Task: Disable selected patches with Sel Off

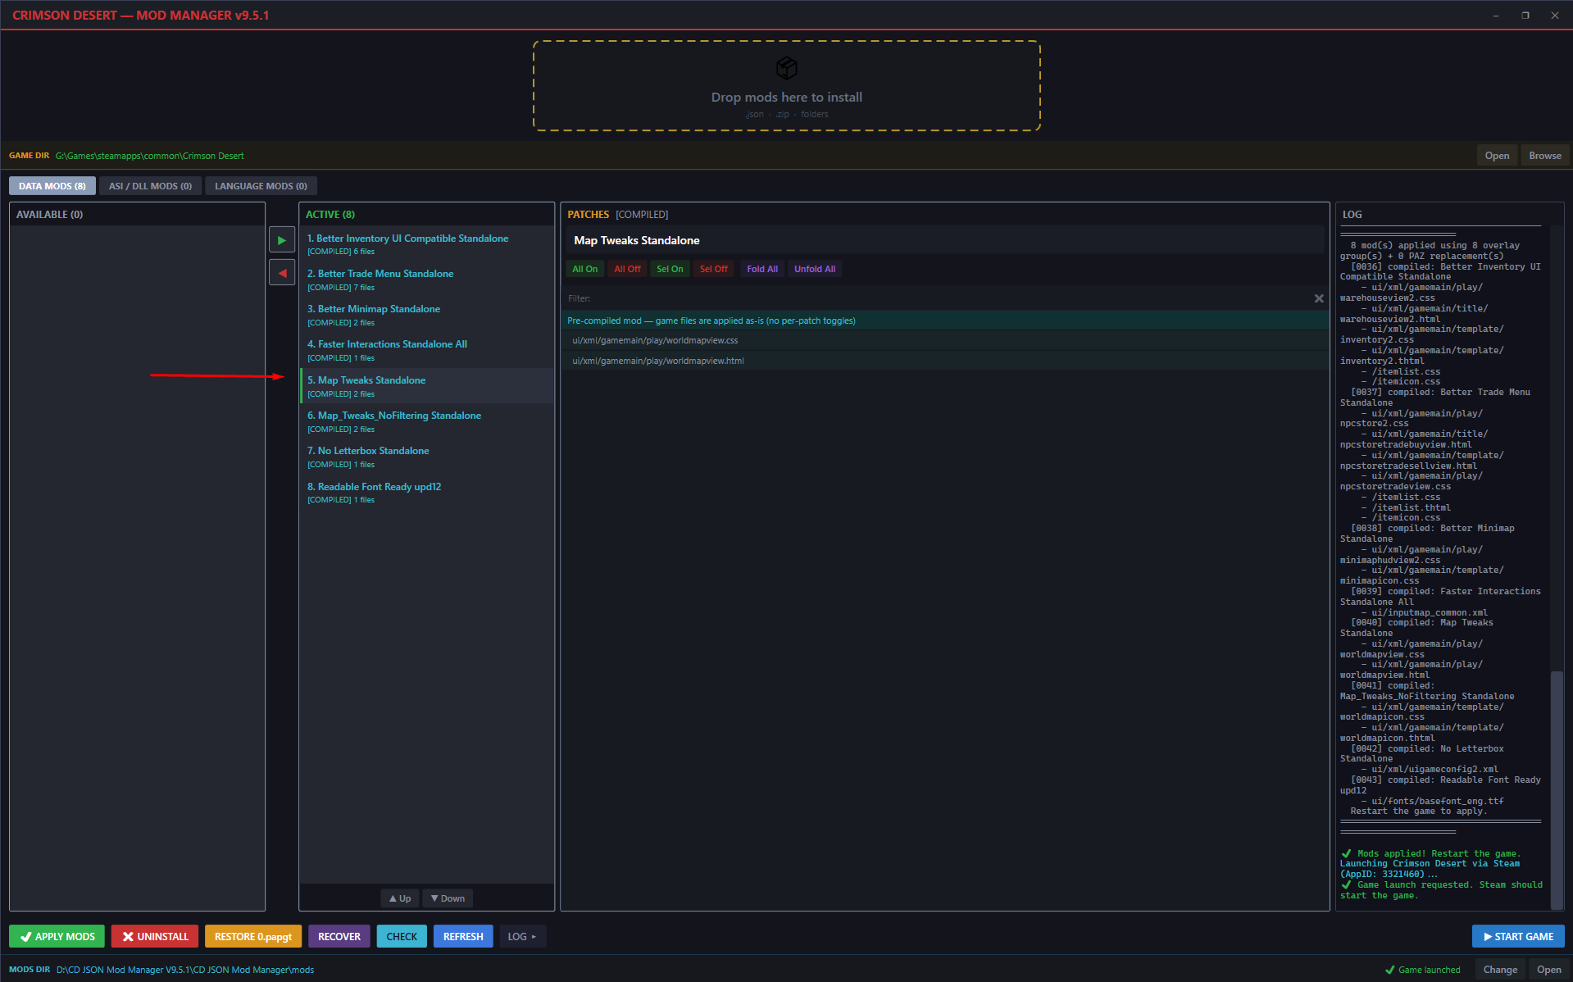Action: (x=714, y=269)
